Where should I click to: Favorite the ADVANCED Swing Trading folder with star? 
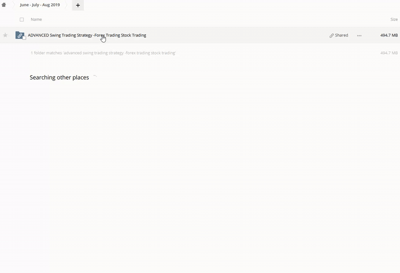click(5, 35)
